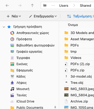Viewport: 94px width, 109px height.
Task: Select the file name Archive.zip
Action: coord(79,101)
